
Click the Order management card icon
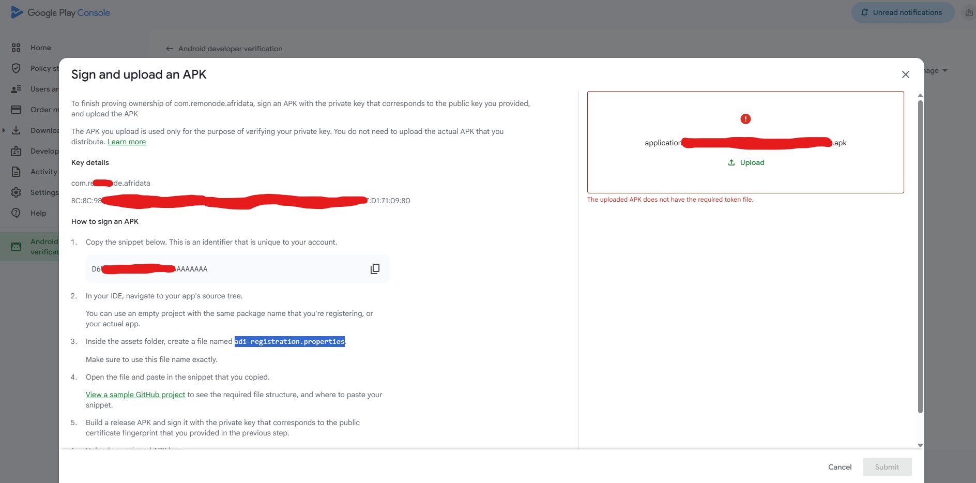point(16,110)
